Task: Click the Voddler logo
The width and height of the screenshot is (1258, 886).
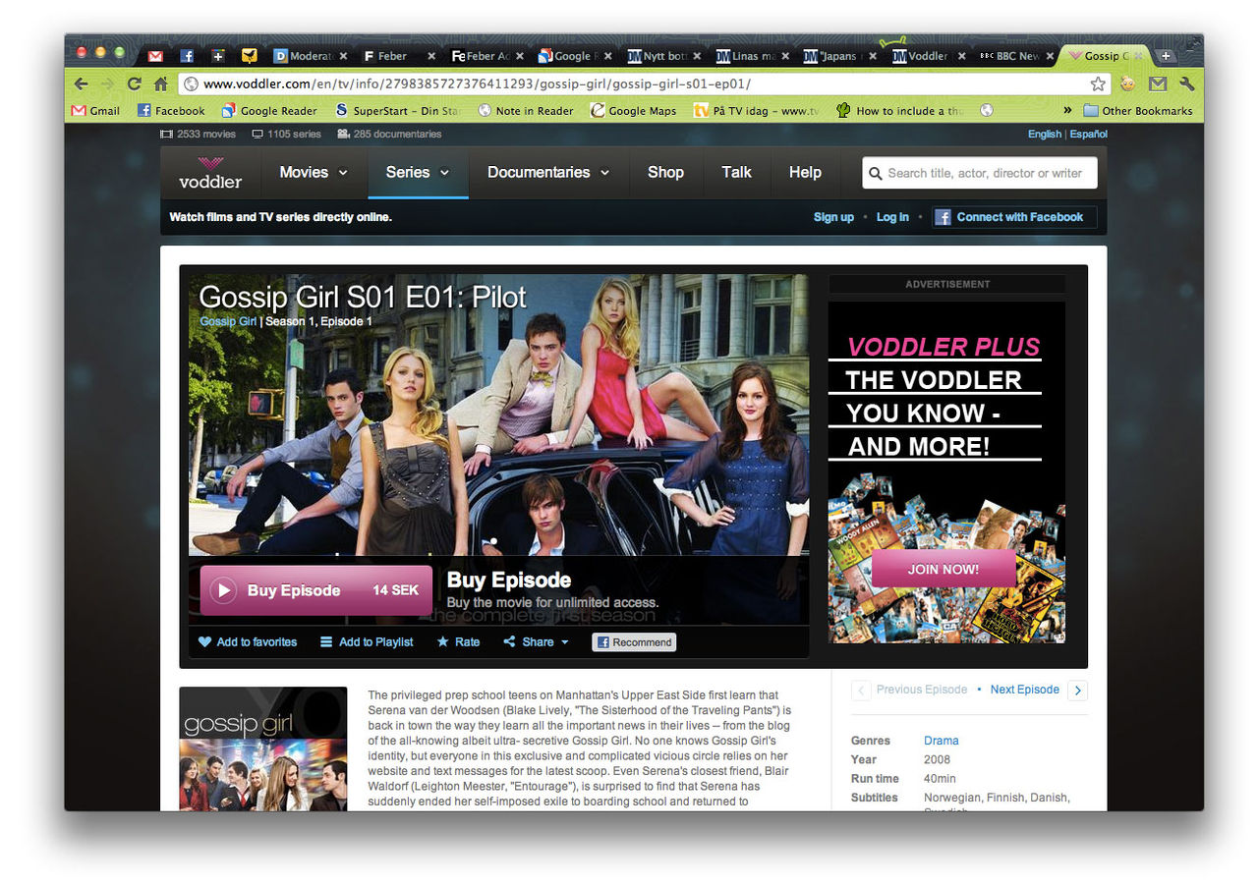Action: 210,172
